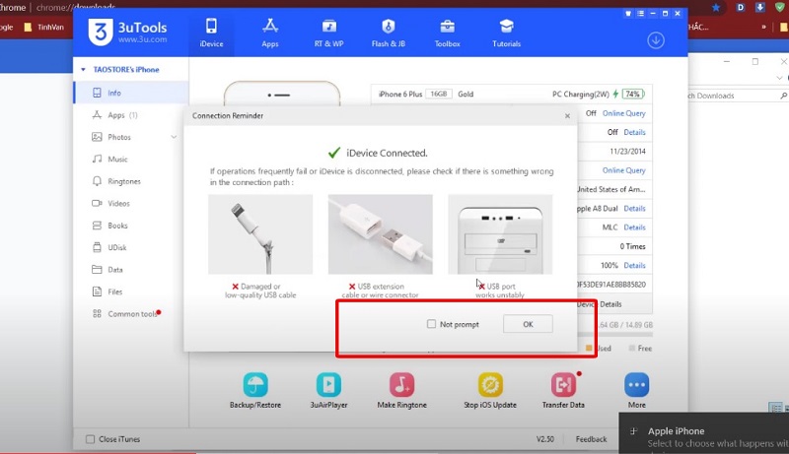The height and width of the screenshot is (454, 789).
Task: Open the Apps tab in top bar
Action: pos(269,32)
